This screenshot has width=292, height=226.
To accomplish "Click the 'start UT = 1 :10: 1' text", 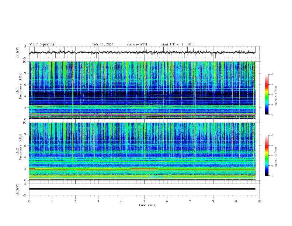I will pyautogui.click(x=178, y=44).
